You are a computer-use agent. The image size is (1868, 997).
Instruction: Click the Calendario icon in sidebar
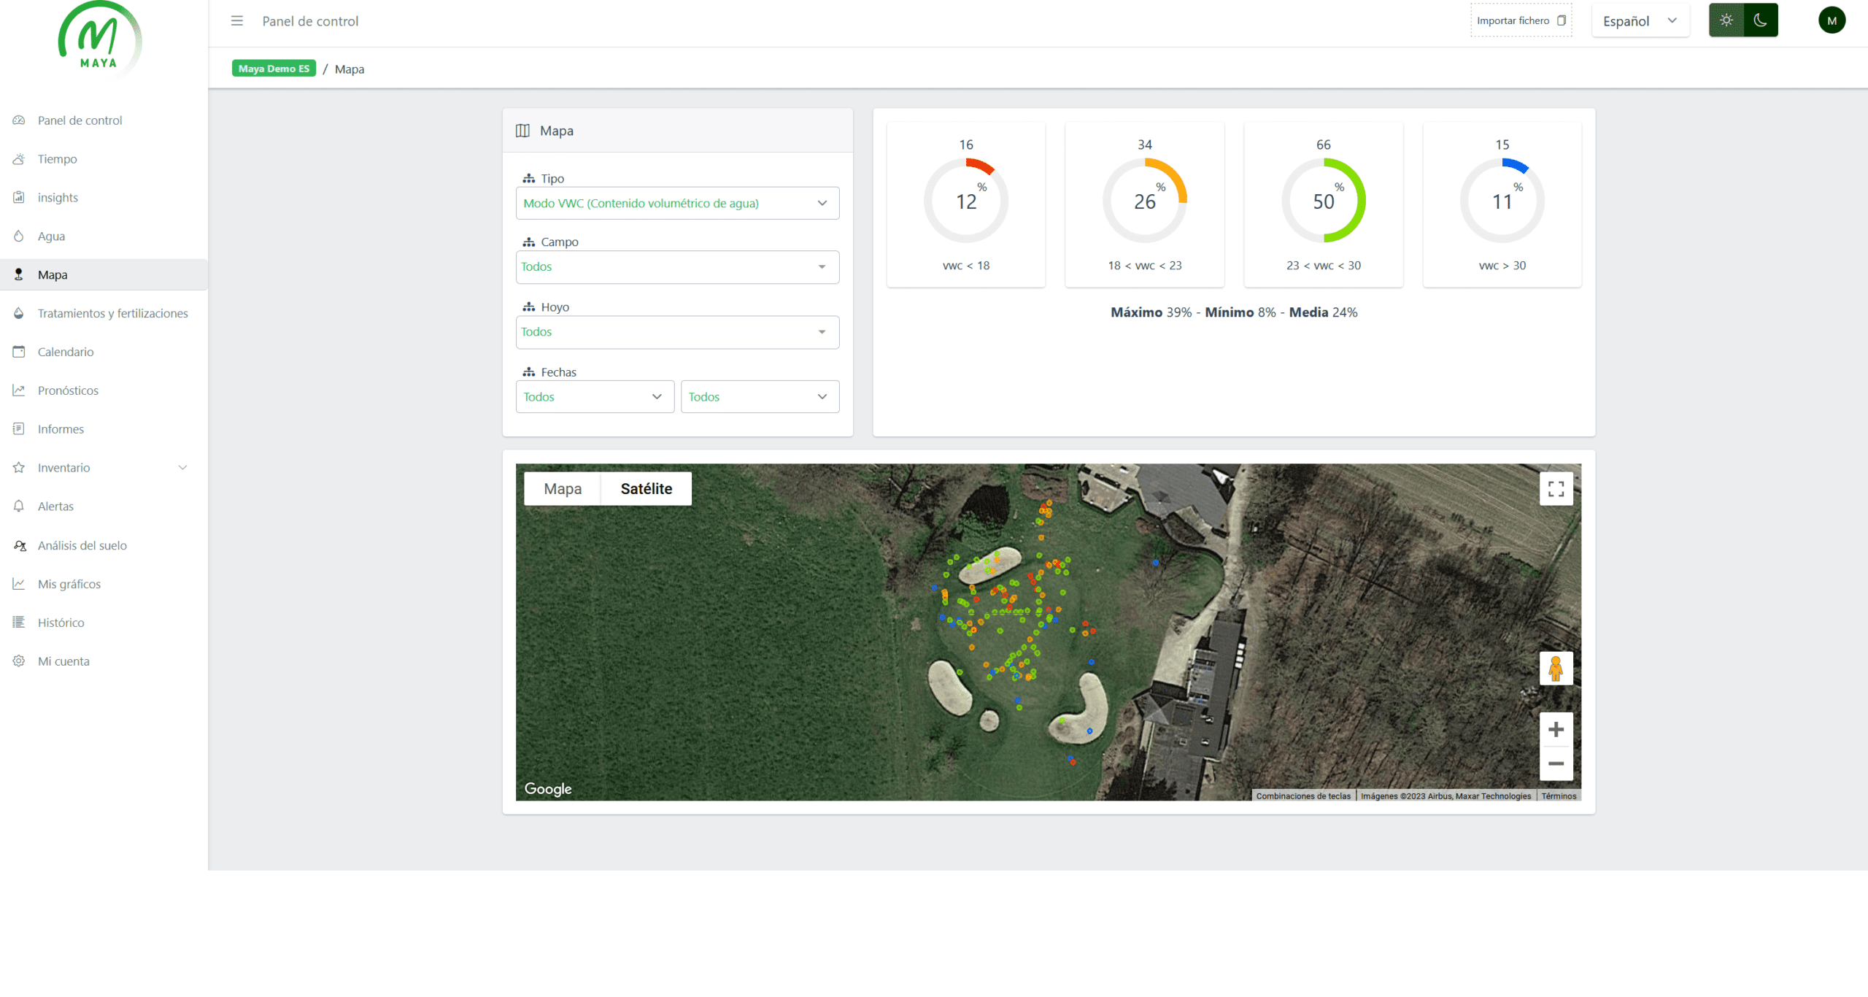coord(19,352)
